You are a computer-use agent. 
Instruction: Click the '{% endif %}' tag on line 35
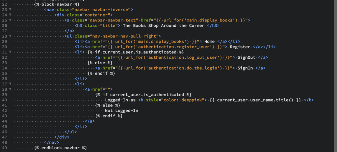pos(101,74)
